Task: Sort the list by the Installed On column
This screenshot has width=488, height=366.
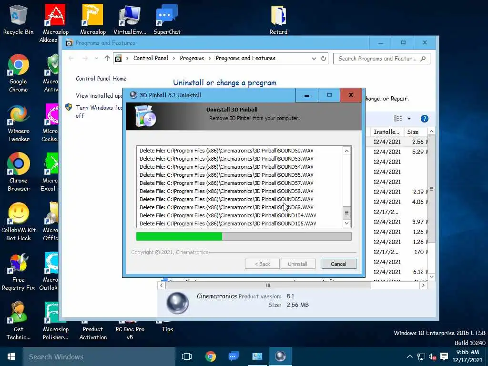Action: pyautogui.click(x=387, y=132)
